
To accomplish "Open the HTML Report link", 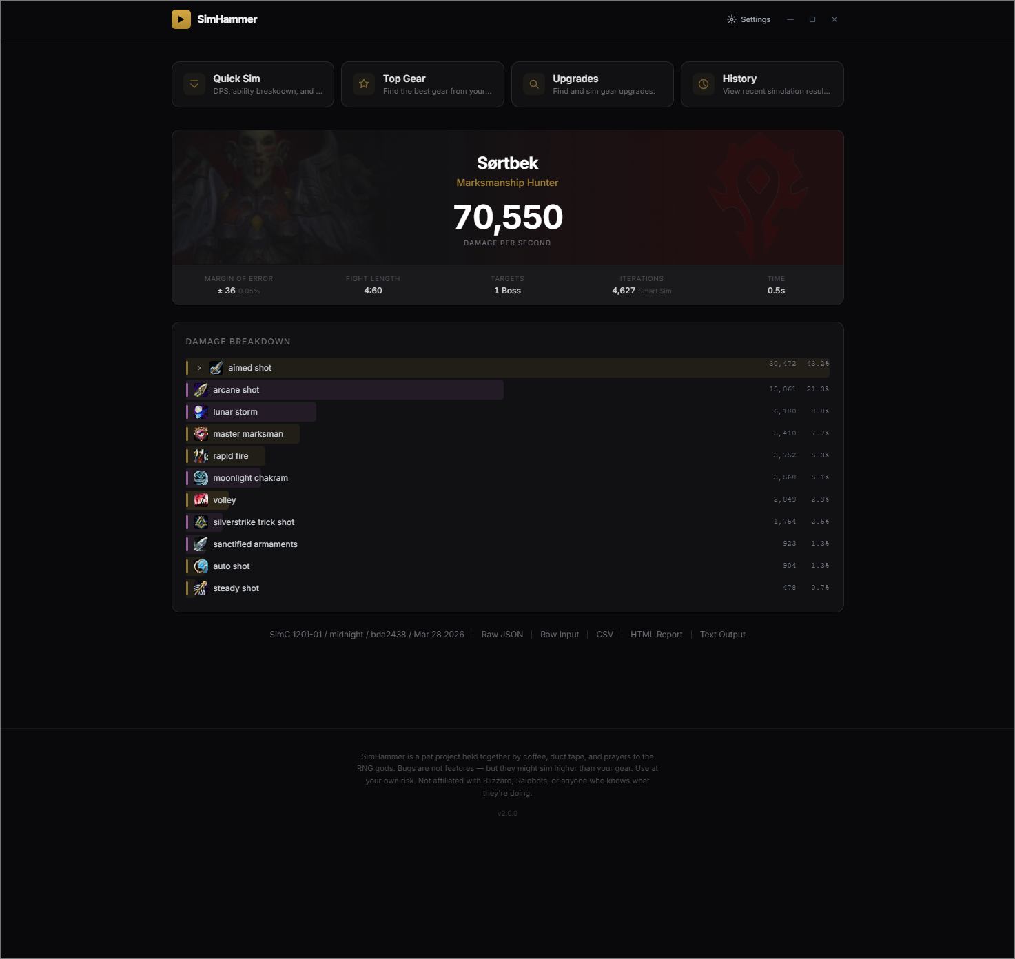I will coord(657,635).
